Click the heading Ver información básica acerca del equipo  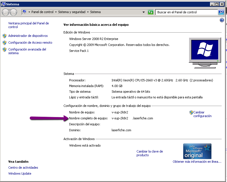(96, 25)
